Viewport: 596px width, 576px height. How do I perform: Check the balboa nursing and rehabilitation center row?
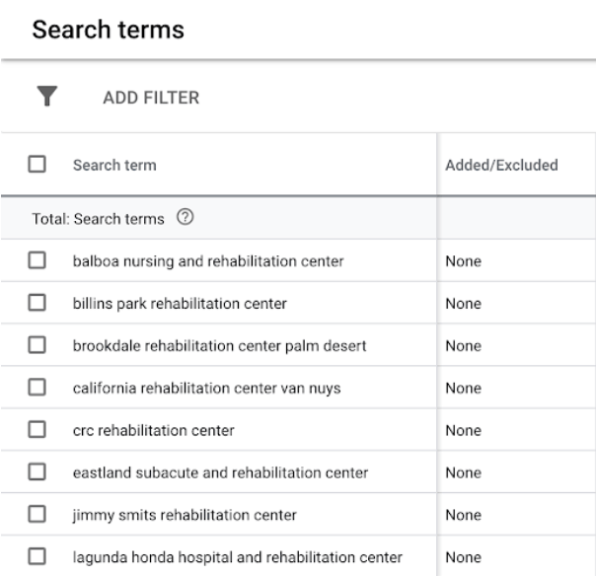pyautogui.click(x=37, y=261)
